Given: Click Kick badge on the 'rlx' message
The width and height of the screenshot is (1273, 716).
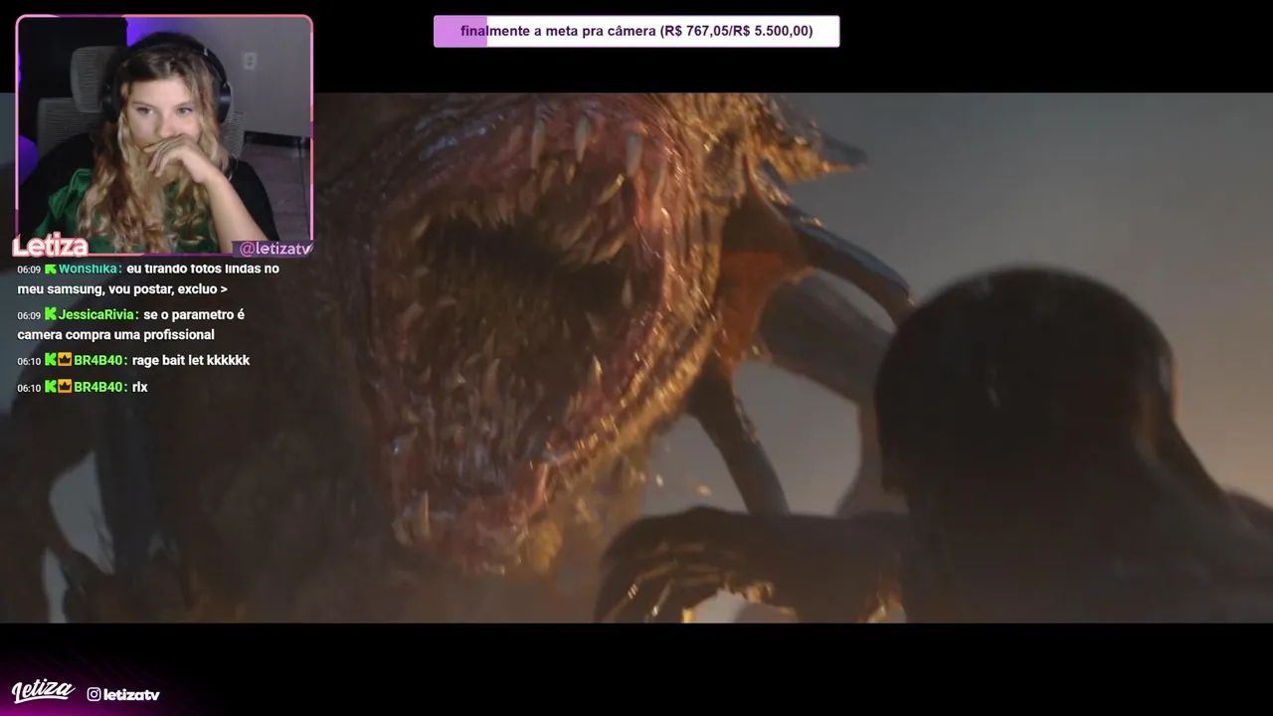Looking at the screenshot, I should pyautogui.click(x=51, y=387).
